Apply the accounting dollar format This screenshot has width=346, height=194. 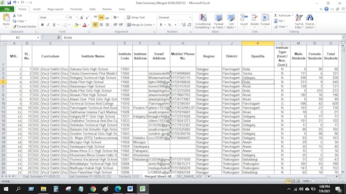pyautogui.click(x=161, y=25)
